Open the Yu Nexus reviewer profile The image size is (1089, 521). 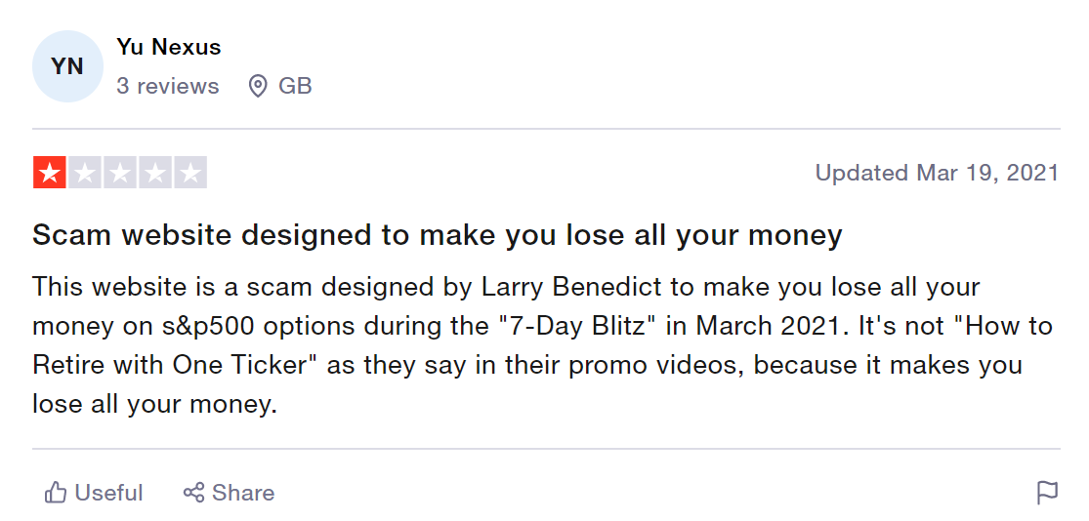click(x=168, y=47)
